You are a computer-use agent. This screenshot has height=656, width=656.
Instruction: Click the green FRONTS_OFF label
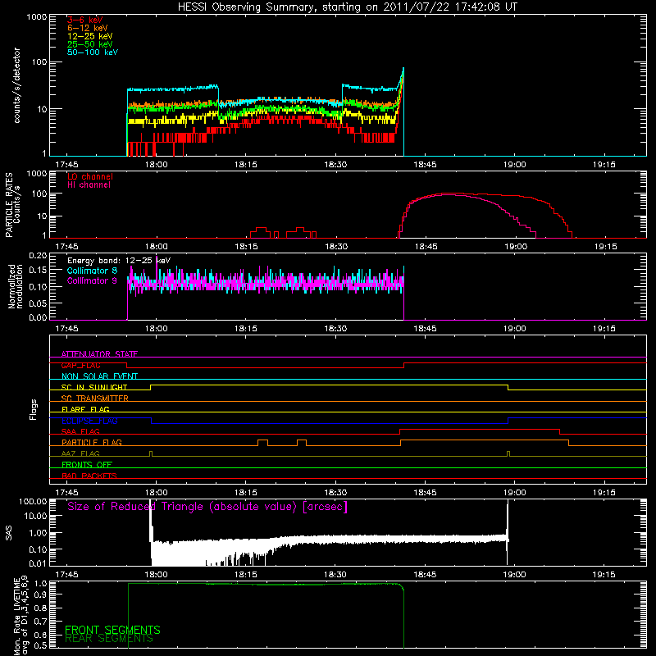[87, 465]
